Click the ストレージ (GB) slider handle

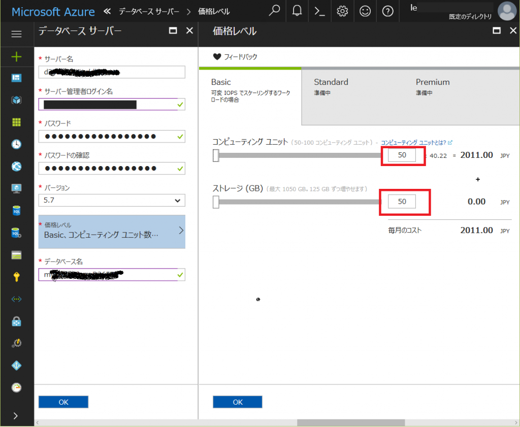[x=216, y=203]
